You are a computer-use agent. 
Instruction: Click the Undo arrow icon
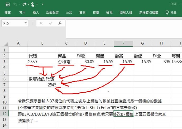(x=15, y=4)
